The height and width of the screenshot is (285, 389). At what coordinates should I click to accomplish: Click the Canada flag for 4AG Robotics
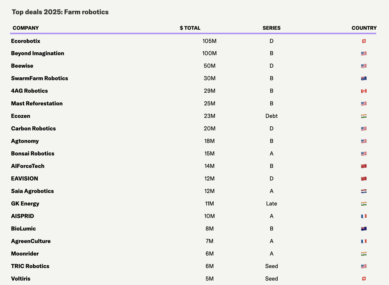point(364,91)
